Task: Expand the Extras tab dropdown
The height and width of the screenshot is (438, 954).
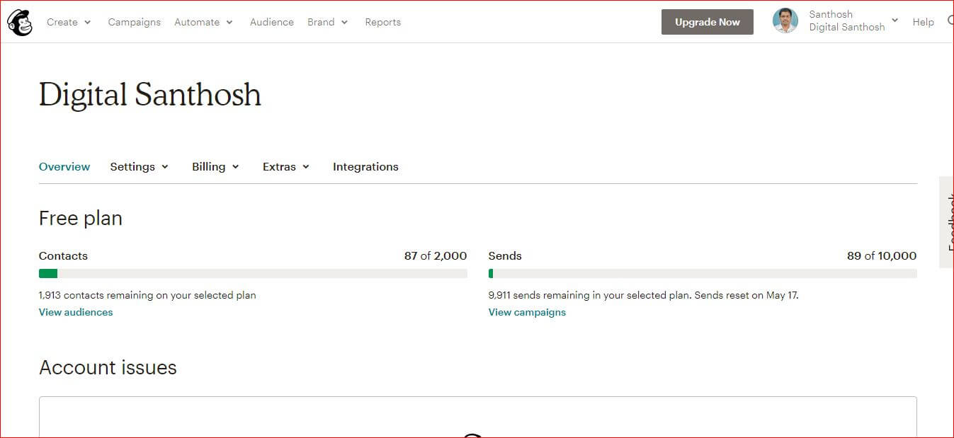Action: 286,167
